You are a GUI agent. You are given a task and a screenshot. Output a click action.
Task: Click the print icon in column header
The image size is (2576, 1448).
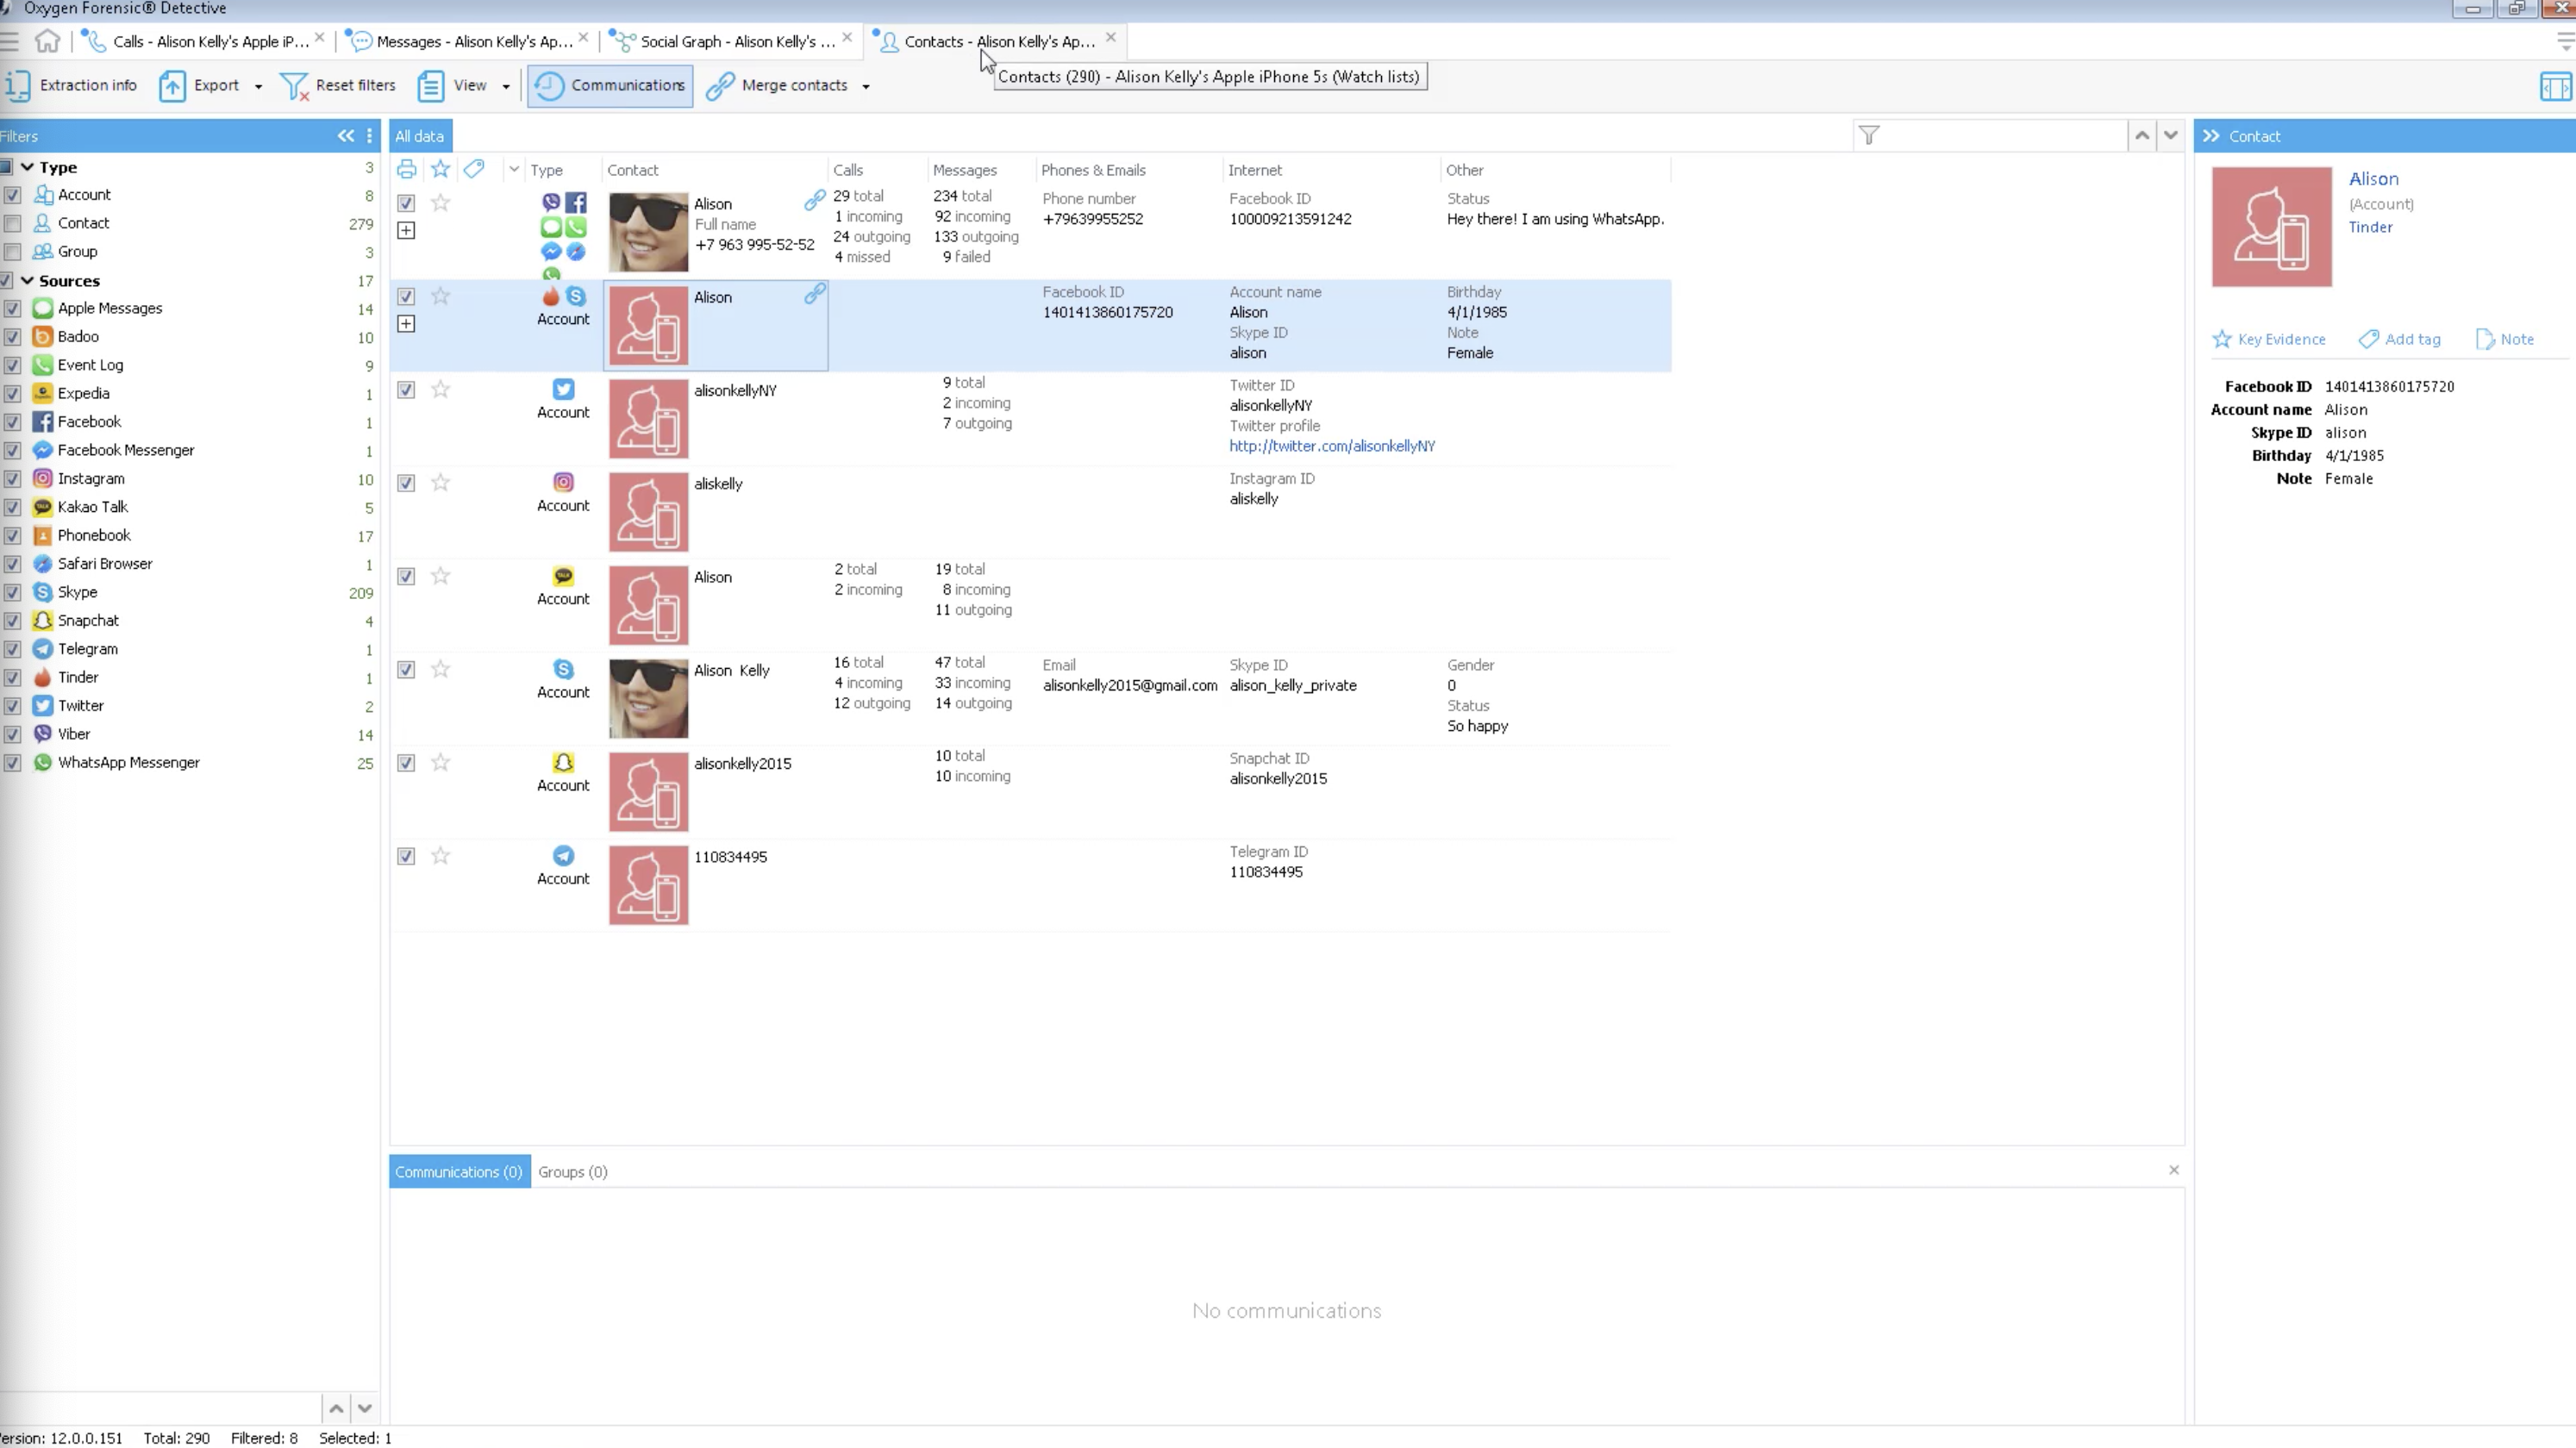[406, 169]
